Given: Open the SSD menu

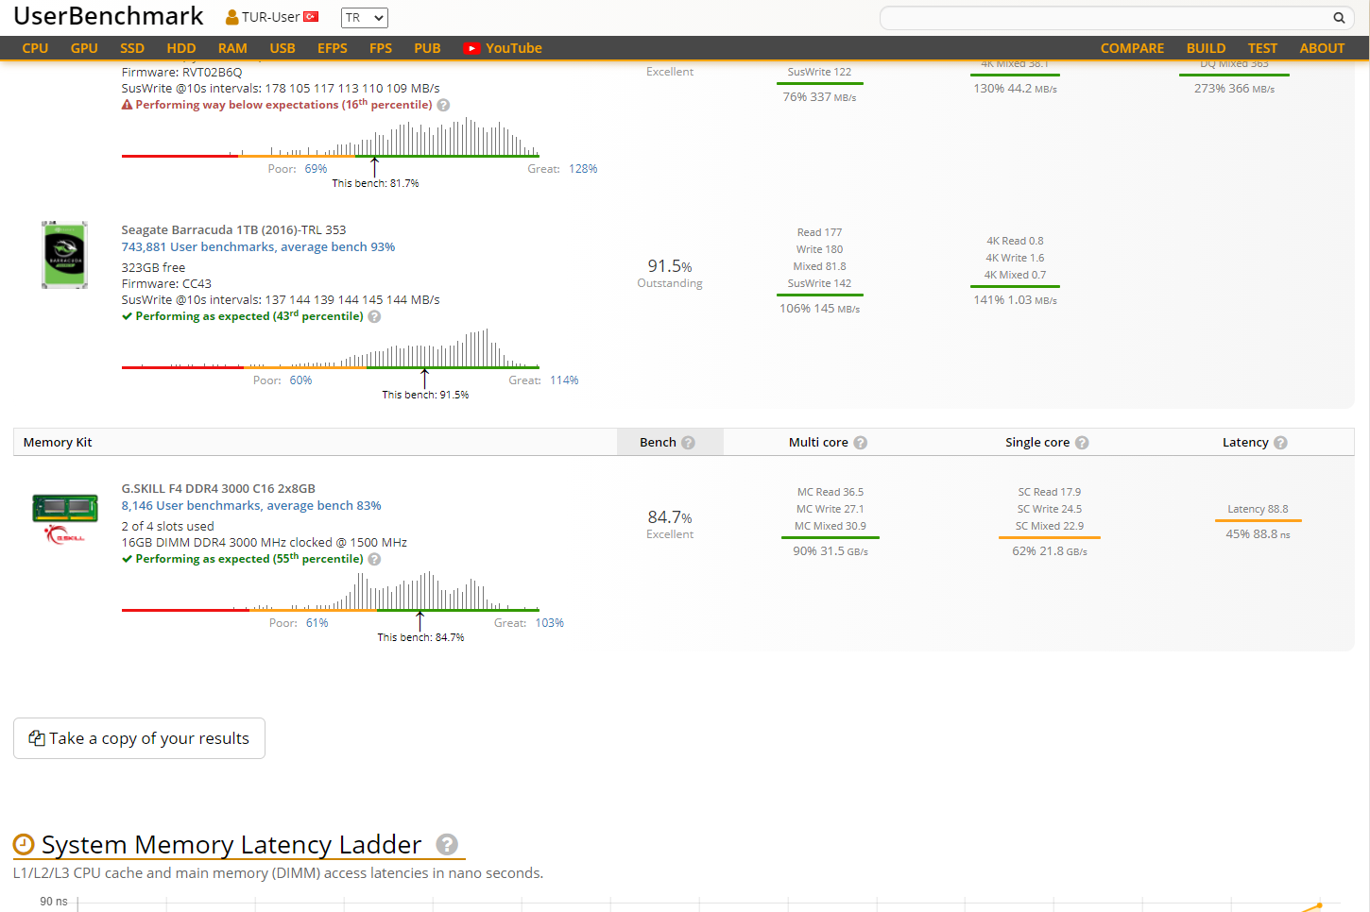Looking at the screenshot, I should pos(132,48).
